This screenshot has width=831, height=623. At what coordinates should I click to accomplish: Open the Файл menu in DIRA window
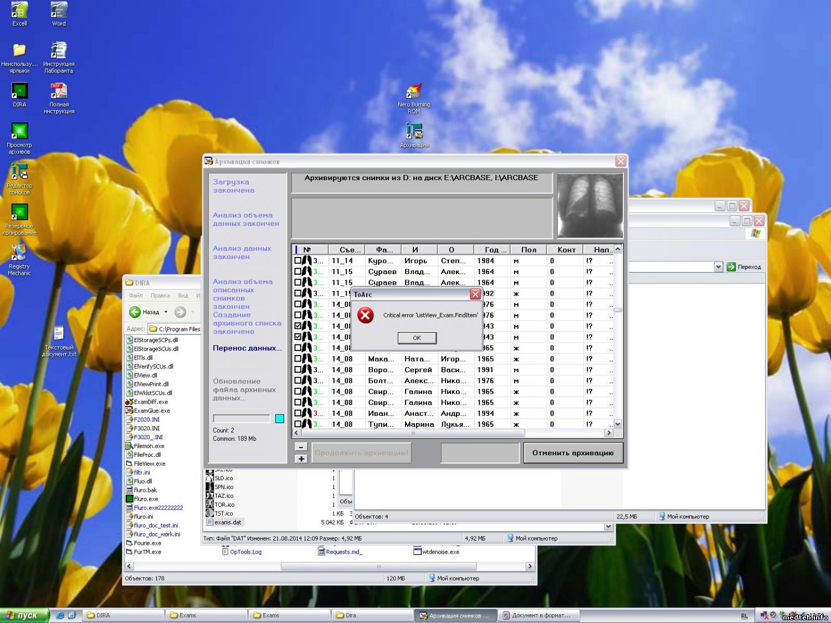(136, 296)
